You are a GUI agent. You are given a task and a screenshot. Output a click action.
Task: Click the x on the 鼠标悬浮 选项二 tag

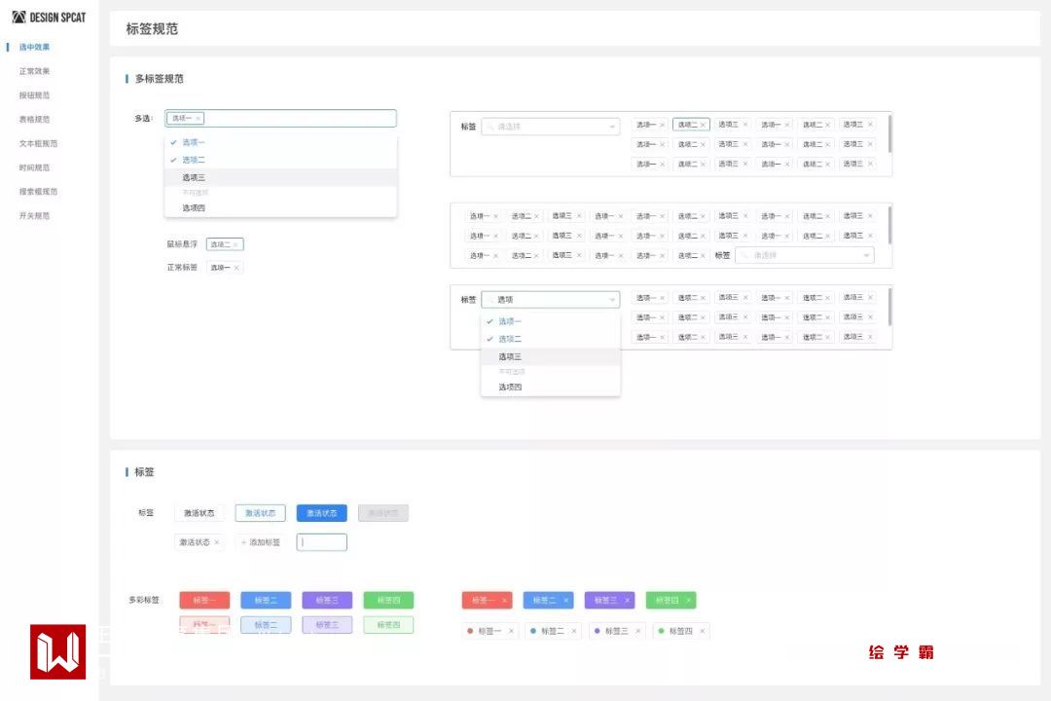point(236,244)
